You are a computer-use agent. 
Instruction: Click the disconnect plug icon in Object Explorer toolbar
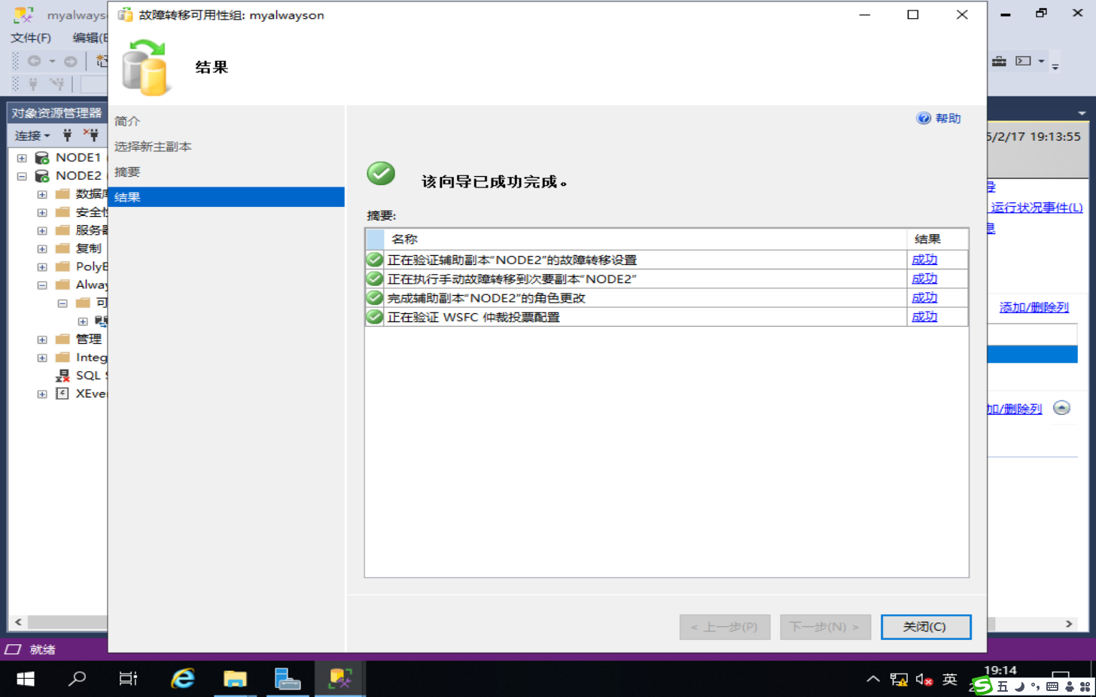[91, 135]
